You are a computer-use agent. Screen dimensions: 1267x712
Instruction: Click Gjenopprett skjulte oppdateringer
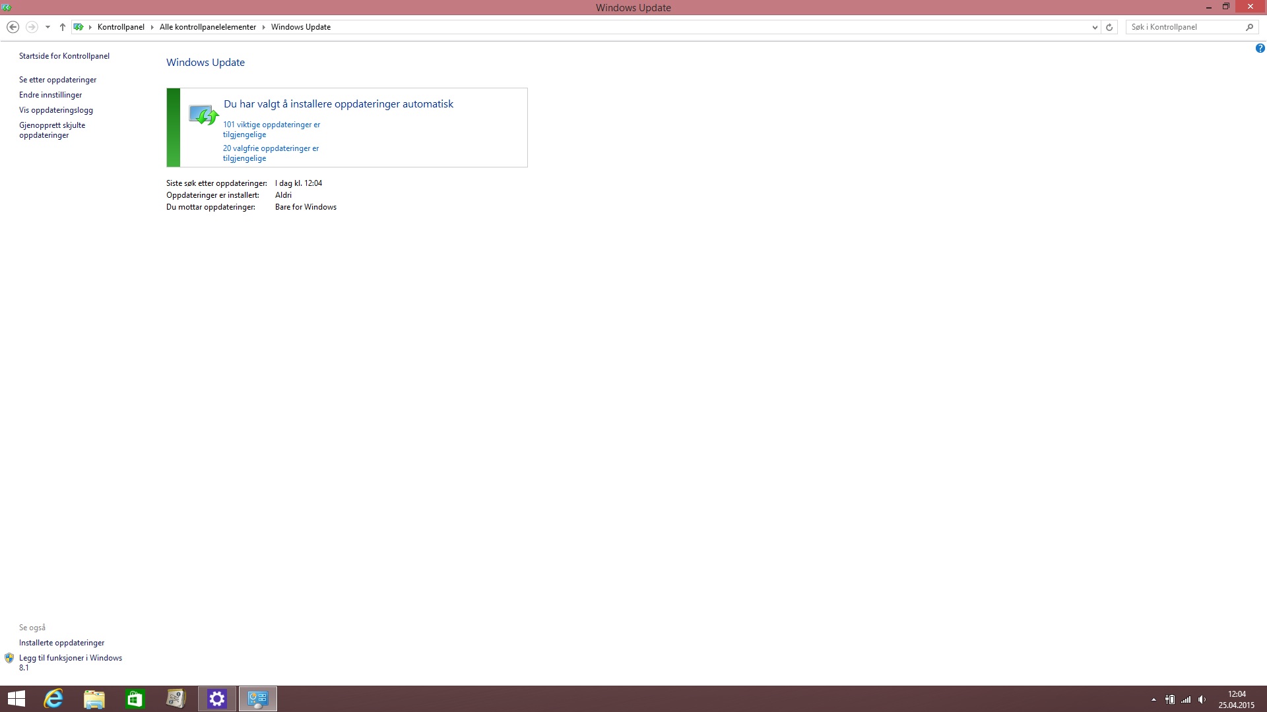pos(52,130)
